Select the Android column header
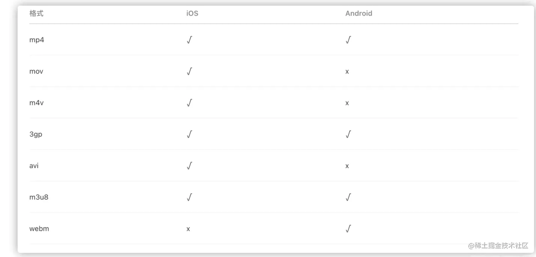The image size is (536, 257). pyautogui.click(x=359, y=13)
